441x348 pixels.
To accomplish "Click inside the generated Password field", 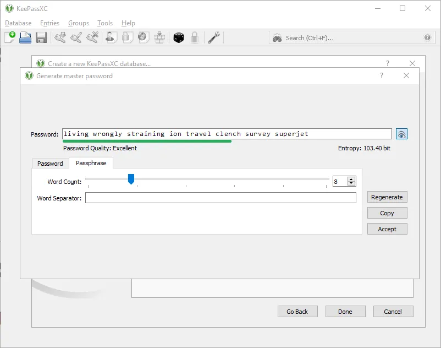I will (227, 134).
